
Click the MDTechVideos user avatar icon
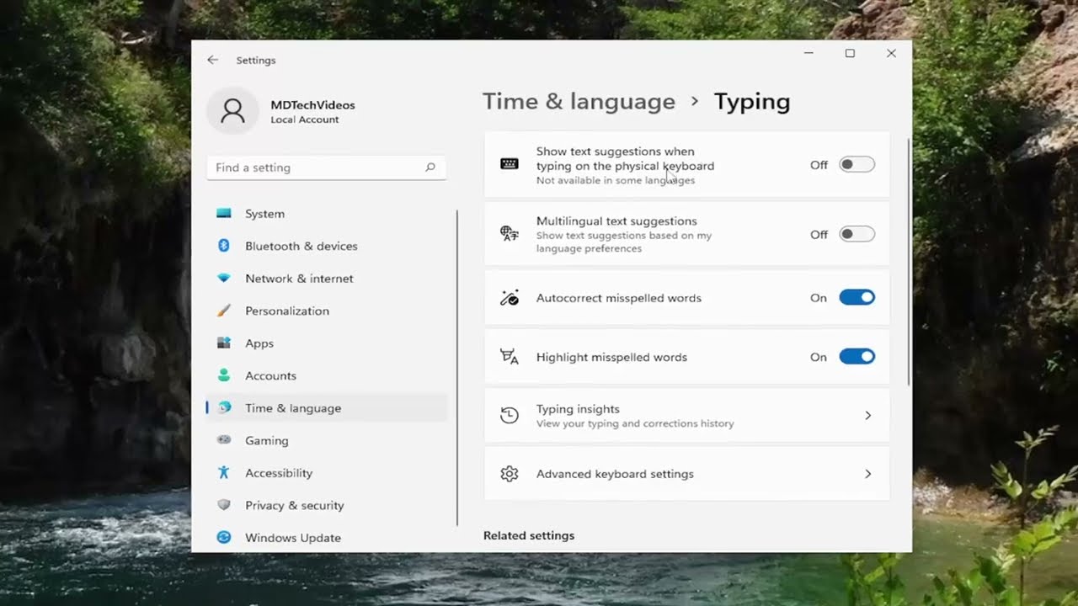232,111
